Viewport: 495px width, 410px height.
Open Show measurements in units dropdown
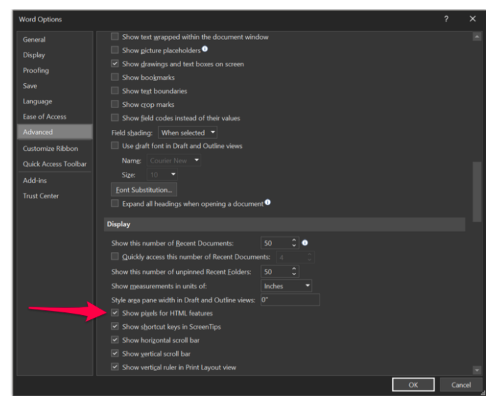pos(287,286)
